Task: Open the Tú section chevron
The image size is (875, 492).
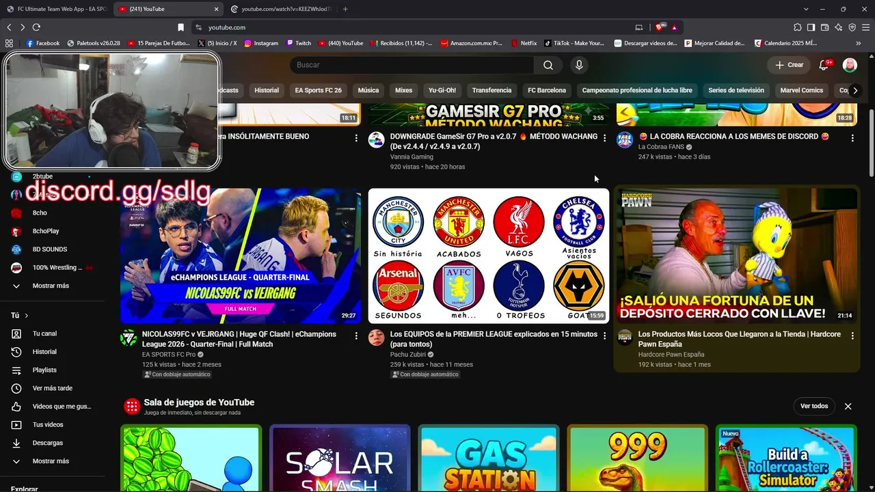Action: [27, 316]
